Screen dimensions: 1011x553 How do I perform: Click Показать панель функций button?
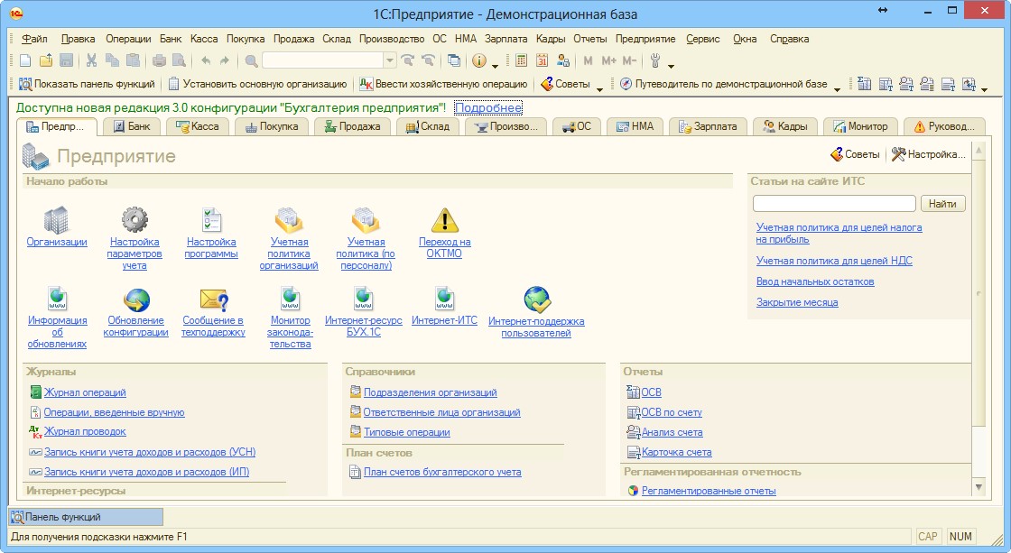pyautogui.click(x=87, y=84)
